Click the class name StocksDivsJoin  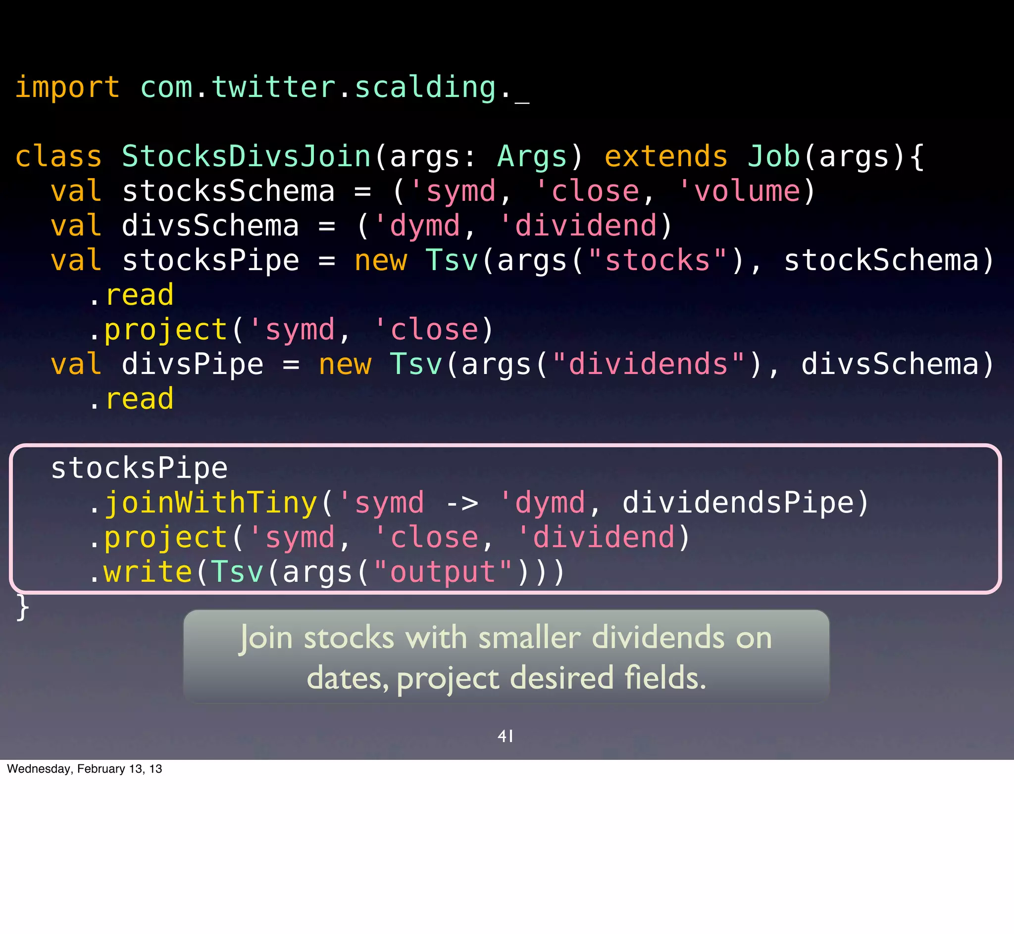click(247, 156)
